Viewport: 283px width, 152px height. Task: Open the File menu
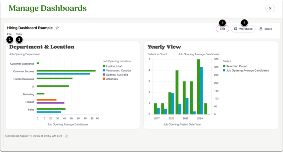[9, 34]
